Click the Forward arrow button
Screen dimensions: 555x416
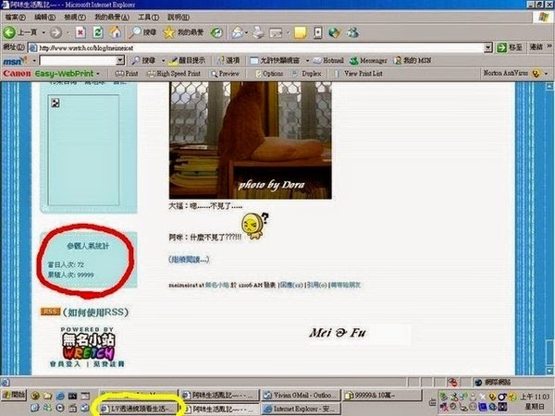pos(55,32)
